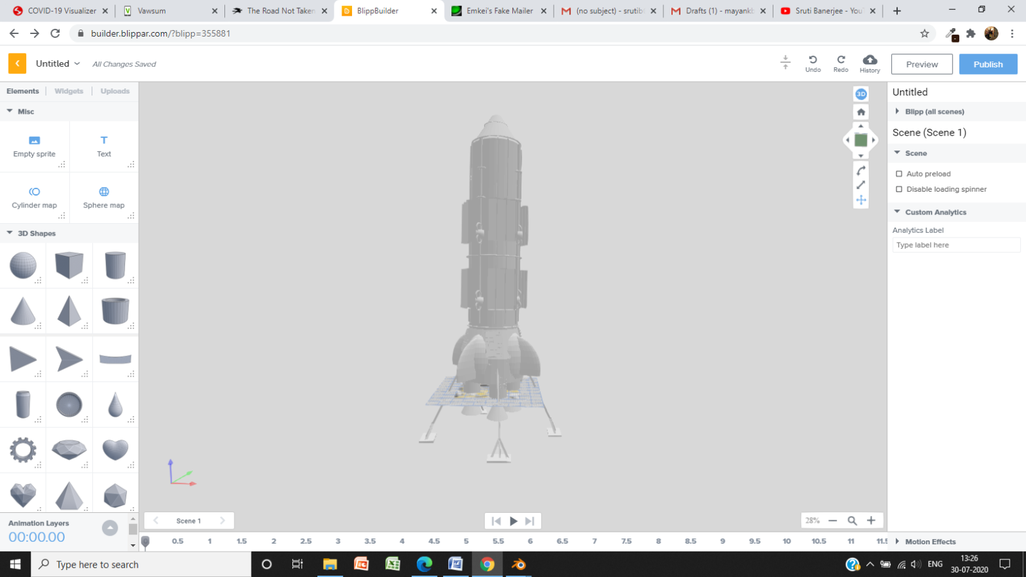Skip to the timeline start
This screenshot has width=1026, height=577.
[496, 521]
